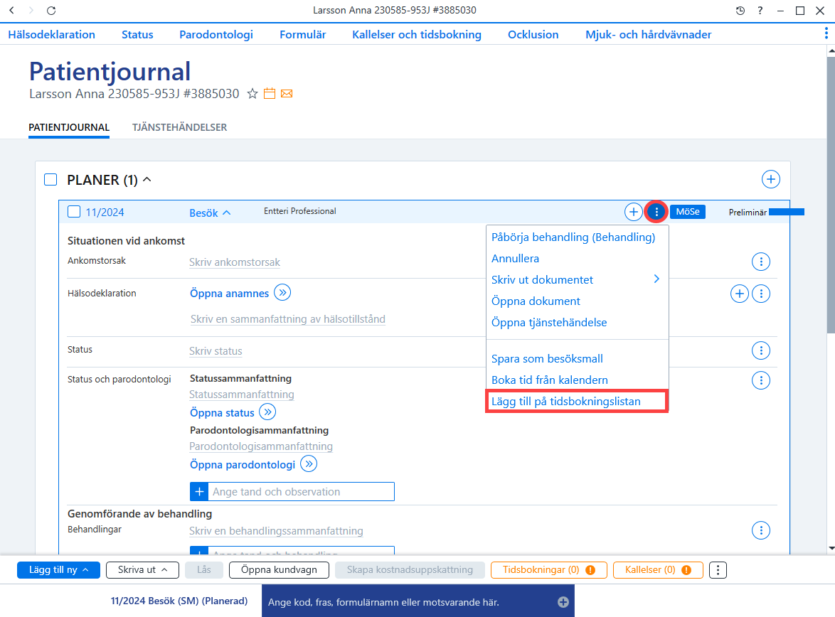Open the Besök row three-dot menu
Screen dimensions: 835x617
[x=656, y=212]
